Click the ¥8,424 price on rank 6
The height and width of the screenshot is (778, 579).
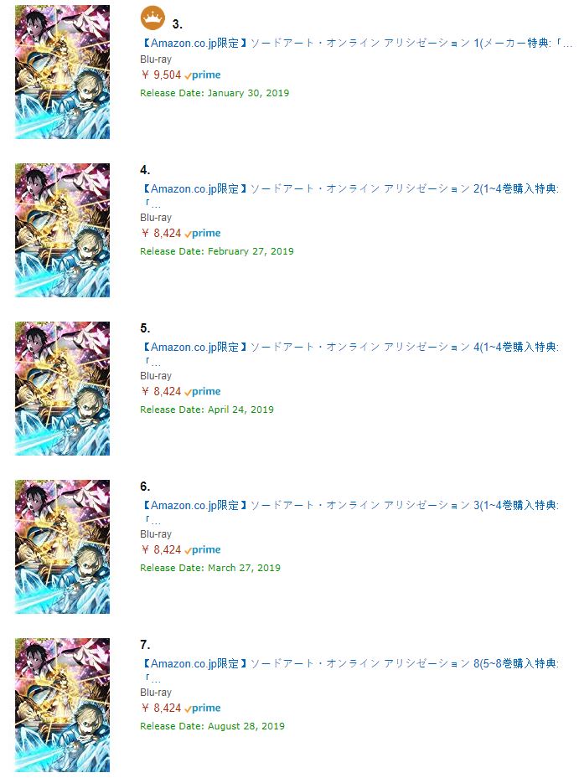(161, 549)
